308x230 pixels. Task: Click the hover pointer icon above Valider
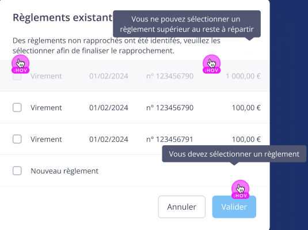(240, 189)
